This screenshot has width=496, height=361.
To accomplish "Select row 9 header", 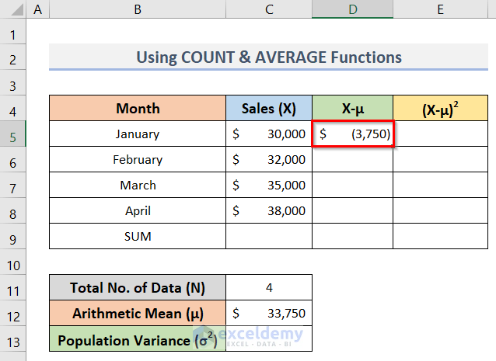I will pos(13,236).
